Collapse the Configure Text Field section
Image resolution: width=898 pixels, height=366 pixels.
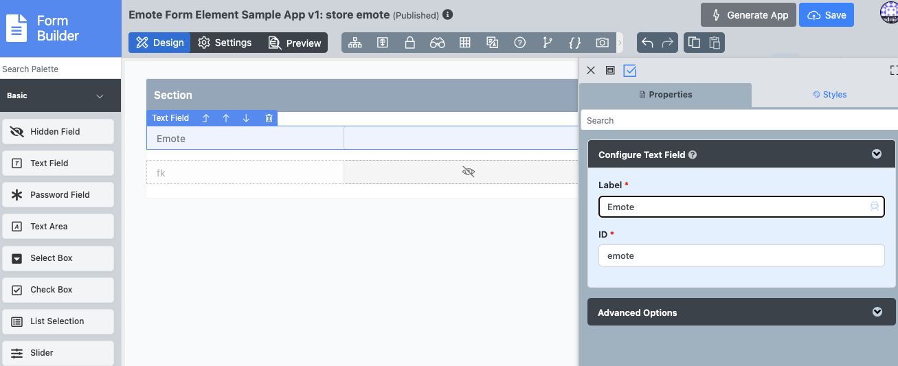click(877, 155)
